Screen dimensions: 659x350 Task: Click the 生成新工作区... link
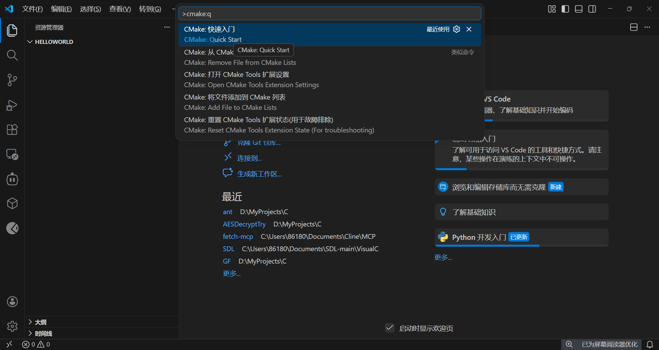pos(259,174)
